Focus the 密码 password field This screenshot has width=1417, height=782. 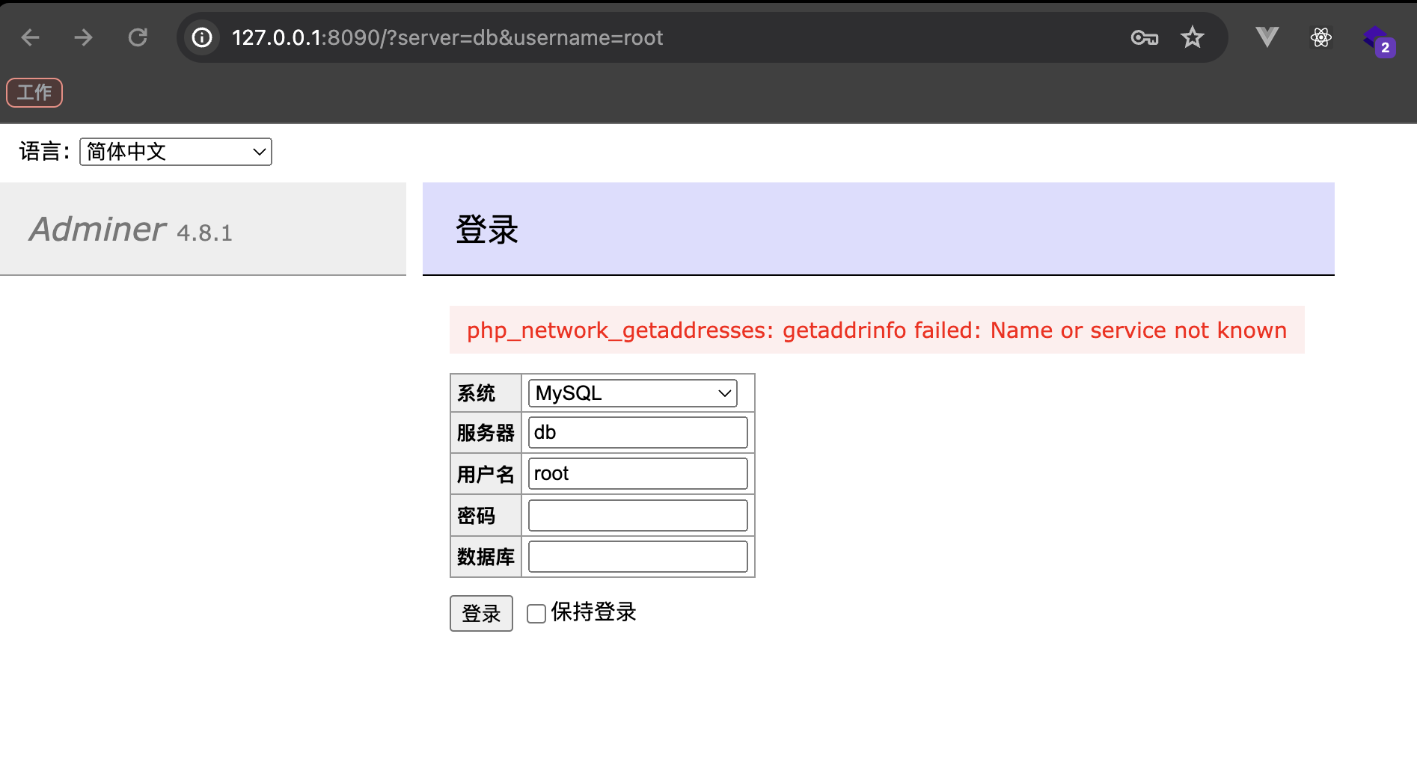638,516
